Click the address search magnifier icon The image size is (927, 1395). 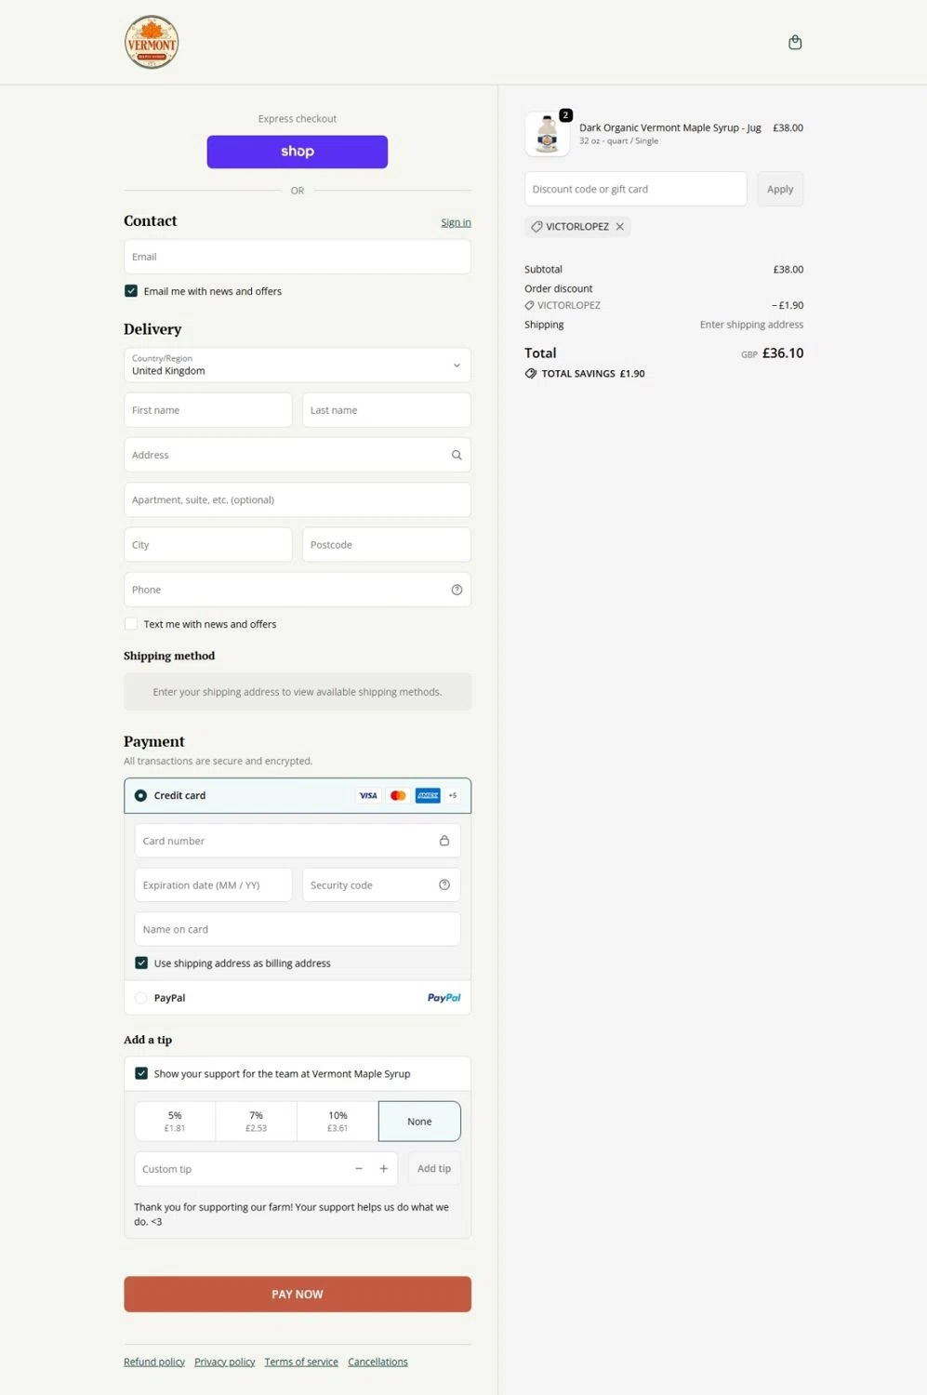[457, 455]
